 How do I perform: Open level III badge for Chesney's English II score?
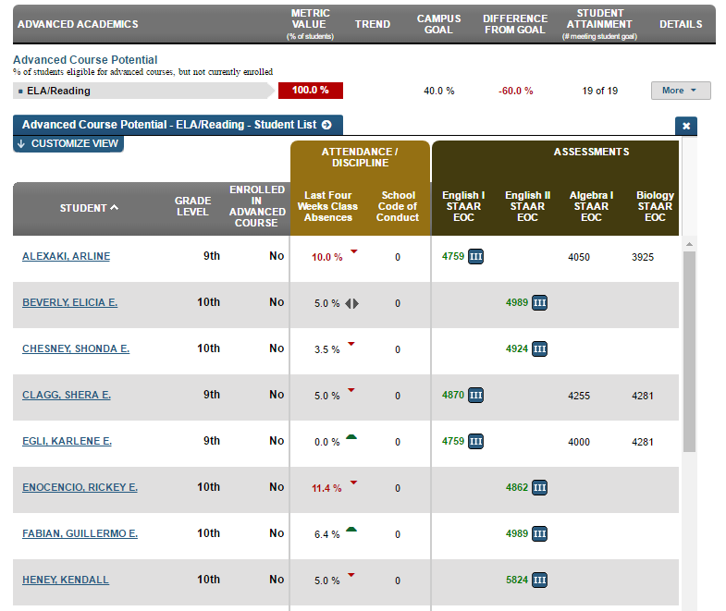(539, 349)
